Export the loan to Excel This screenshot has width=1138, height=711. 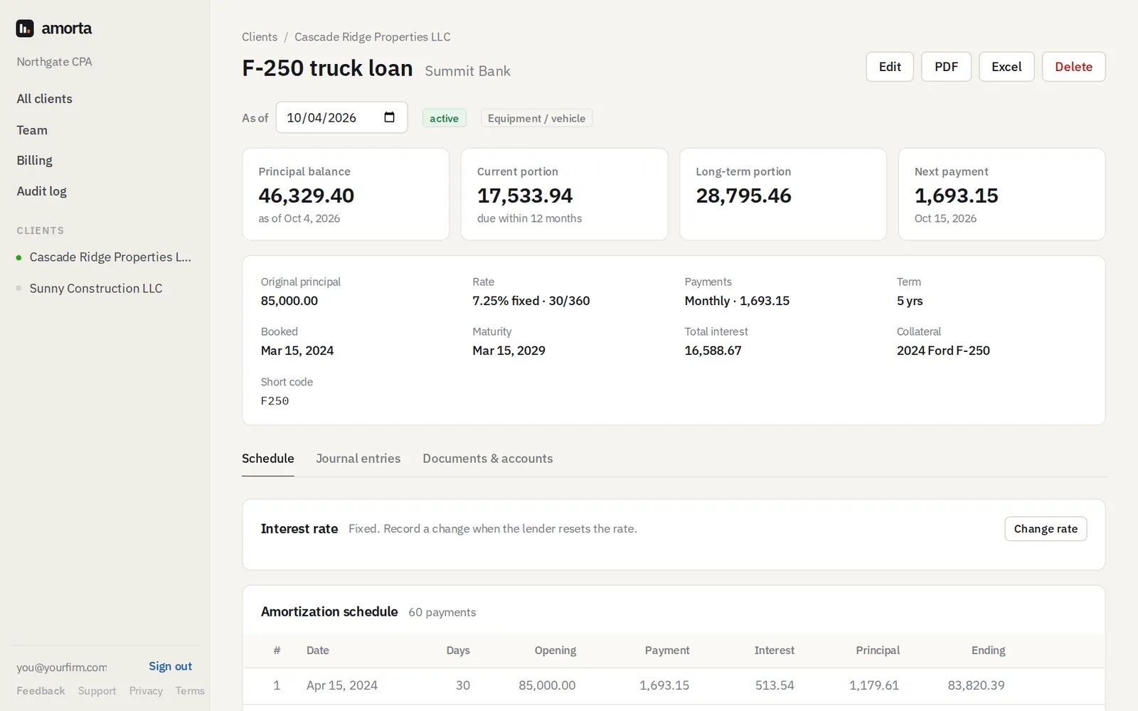[1006, 67]
